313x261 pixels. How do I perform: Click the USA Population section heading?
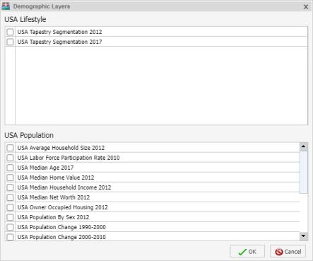(x=29, y=135)
